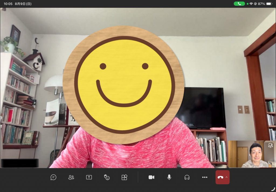
Task: Tap the orientation lock status icon
Action: 256,4
